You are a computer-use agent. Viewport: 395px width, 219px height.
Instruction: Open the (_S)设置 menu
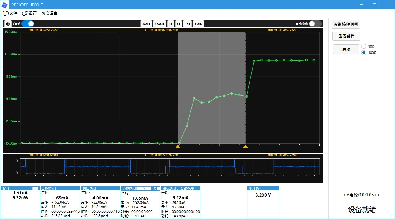tap(29, 13)
